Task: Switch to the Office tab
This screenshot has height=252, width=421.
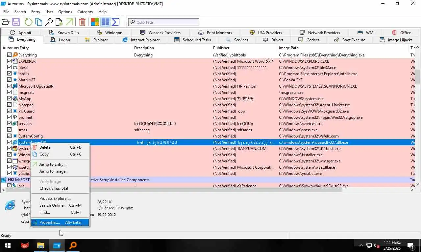Action: click(402, 32)
